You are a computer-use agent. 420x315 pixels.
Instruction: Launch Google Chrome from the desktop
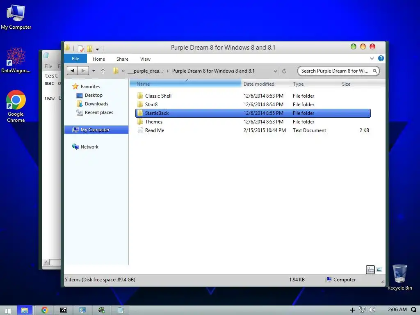click(x=16, y=106)
